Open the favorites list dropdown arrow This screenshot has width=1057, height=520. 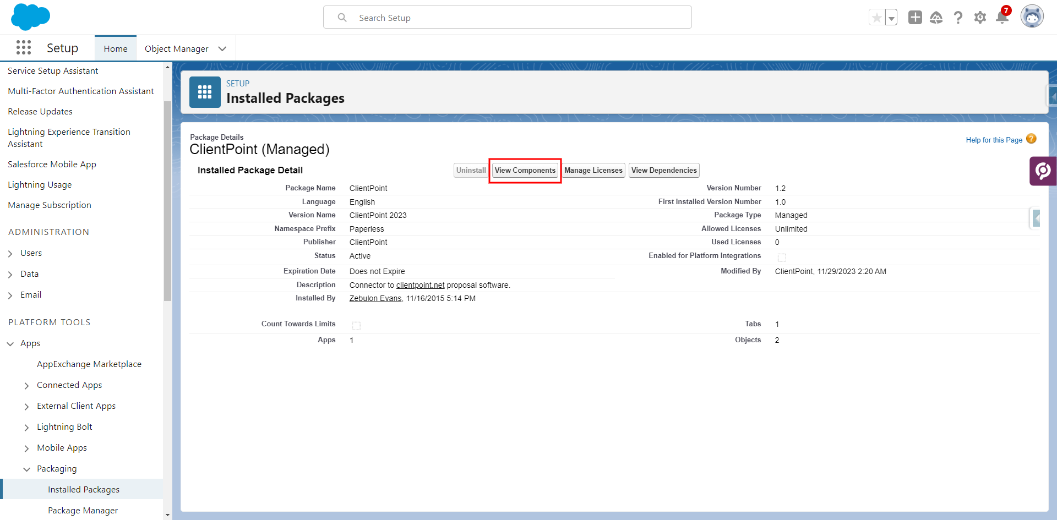pyautogui.click(x=891, y=18)
